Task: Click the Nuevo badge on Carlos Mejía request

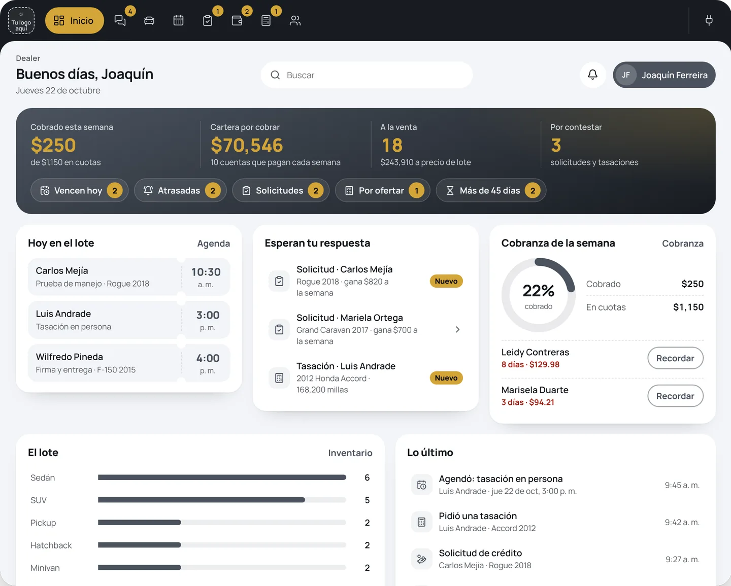Action: pos(446,281)
